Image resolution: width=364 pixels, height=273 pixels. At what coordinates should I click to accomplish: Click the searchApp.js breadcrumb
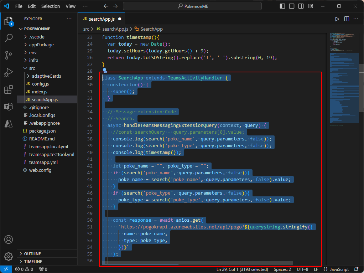point(112,29)
